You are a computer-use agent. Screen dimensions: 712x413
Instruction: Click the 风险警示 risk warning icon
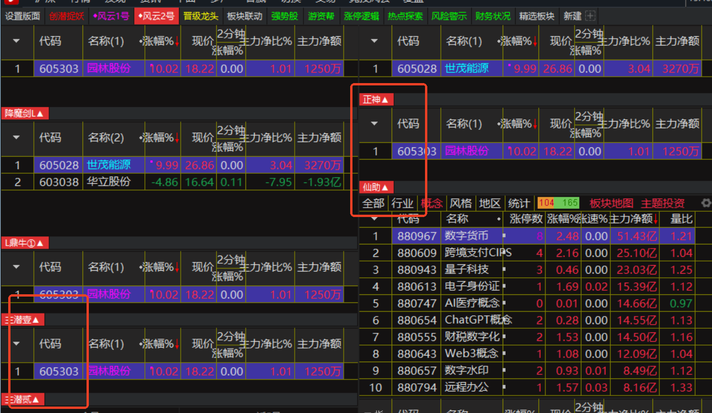pyautogui.click(x=449, y=16)
